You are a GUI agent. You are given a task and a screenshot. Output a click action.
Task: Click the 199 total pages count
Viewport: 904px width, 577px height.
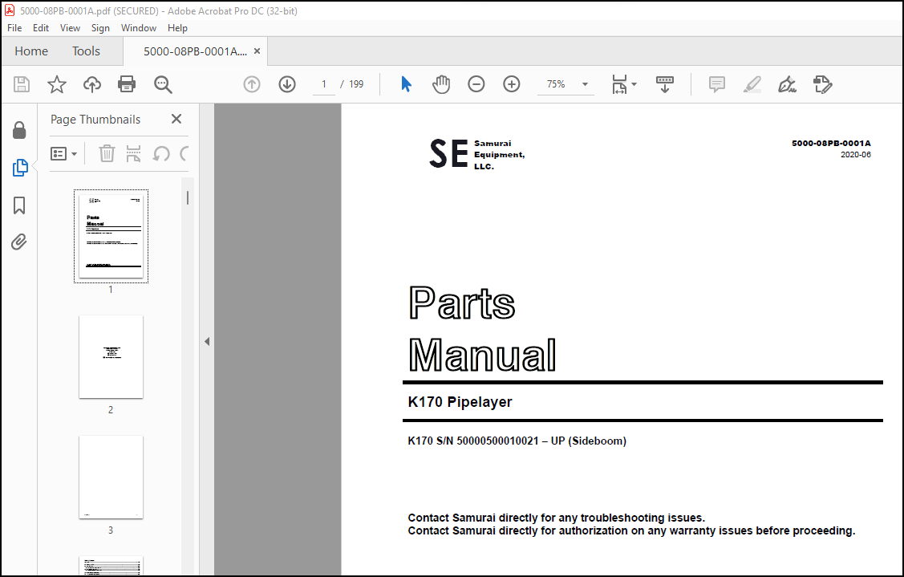356,84
